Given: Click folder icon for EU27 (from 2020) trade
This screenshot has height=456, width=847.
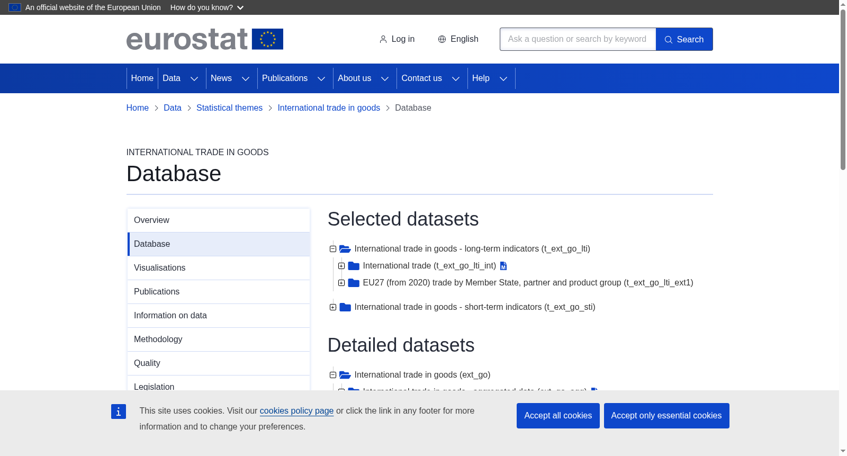Looking at the screenshot, I should coord(354,283).
